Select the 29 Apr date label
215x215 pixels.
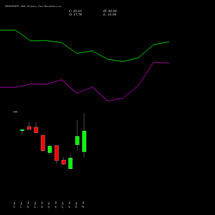tap(76, 205)
